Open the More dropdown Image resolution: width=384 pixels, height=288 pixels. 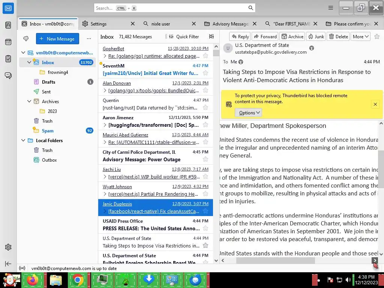(360, 36)
